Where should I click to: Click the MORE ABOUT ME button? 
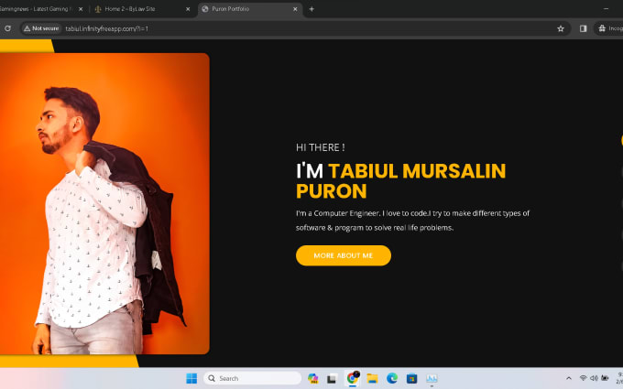tap(344, 255)
